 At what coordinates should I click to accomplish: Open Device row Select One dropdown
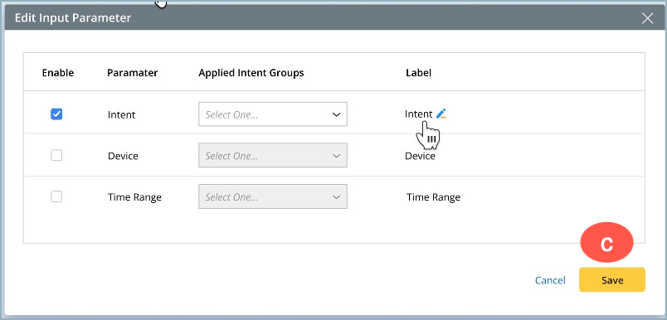[x=273, y=156]
